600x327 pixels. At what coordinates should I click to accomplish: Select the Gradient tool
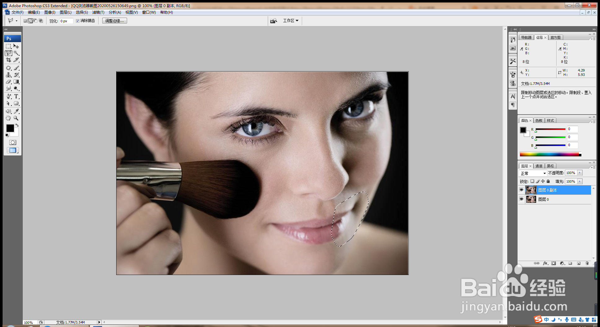coord(16,81)
